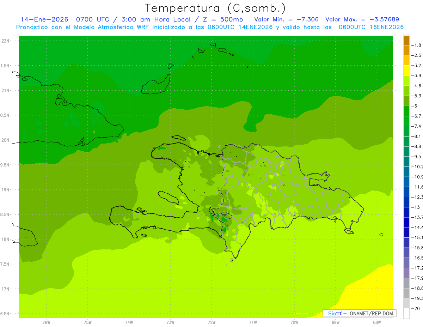The image size is (423, 327).
Task: Click the "-5.3" colorbar label
Action: tap(416, 96)
